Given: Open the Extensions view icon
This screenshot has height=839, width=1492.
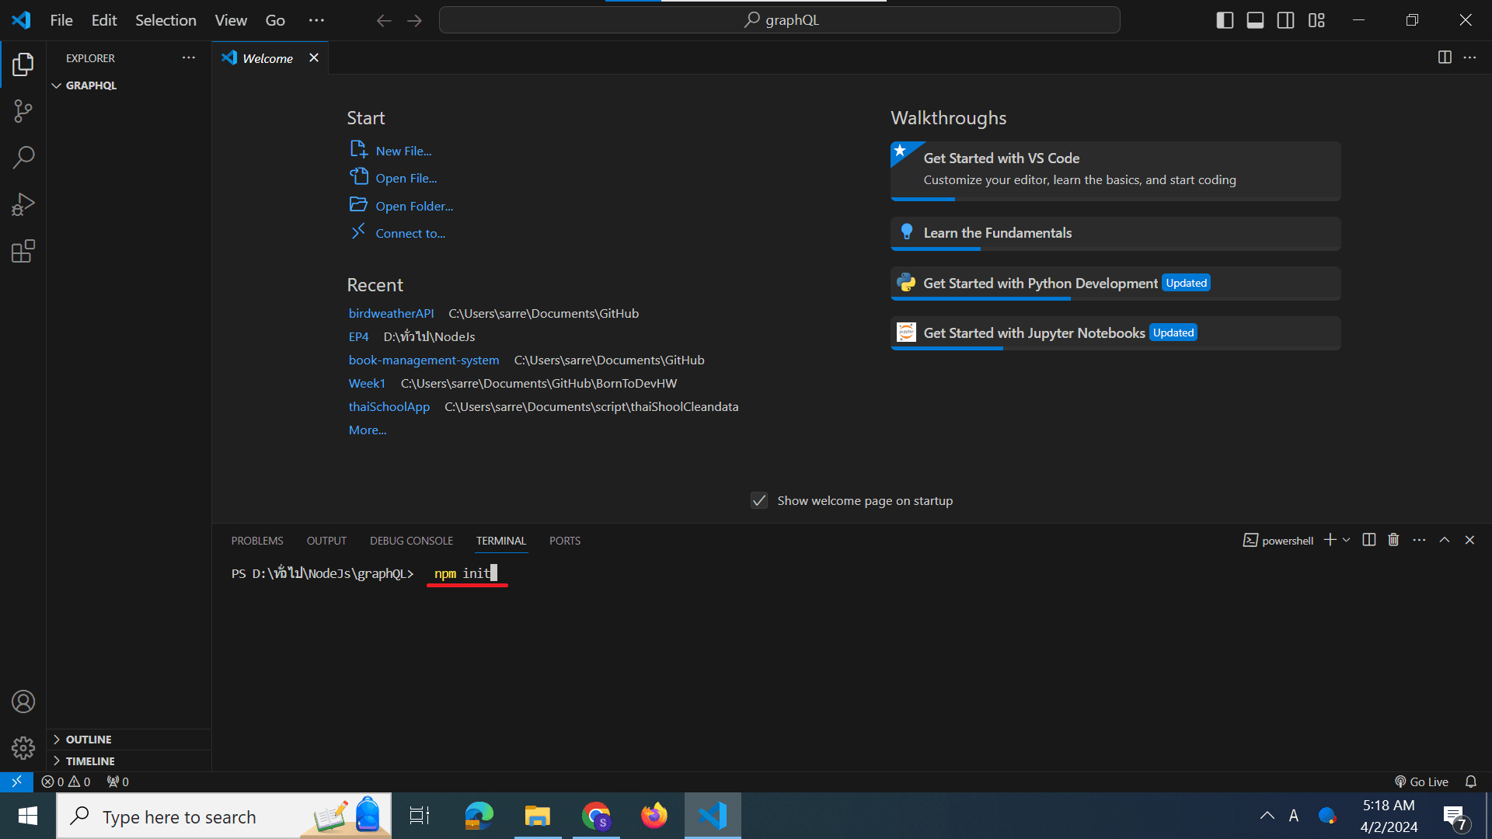Looking at the screenshot, I should (23, 251).
